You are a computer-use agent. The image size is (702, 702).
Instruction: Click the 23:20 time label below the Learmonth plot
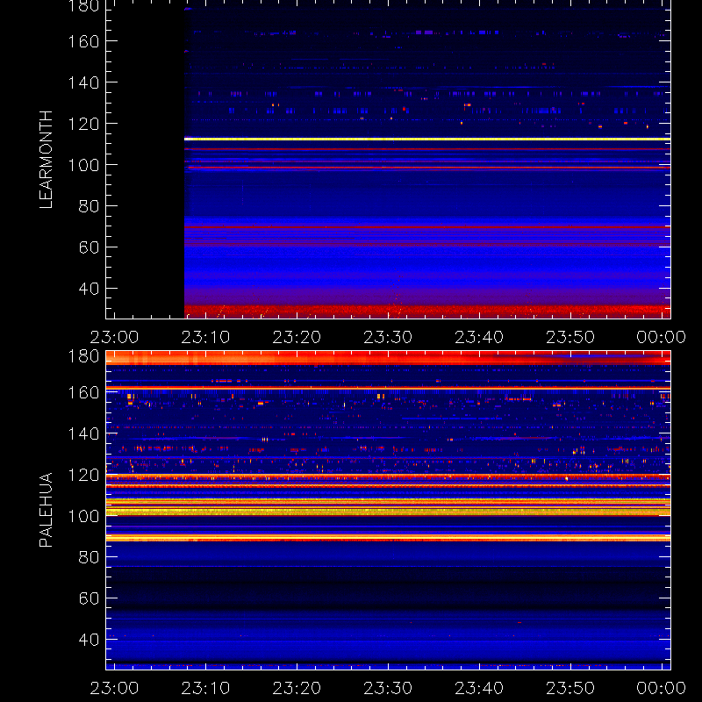pos(297,337)
